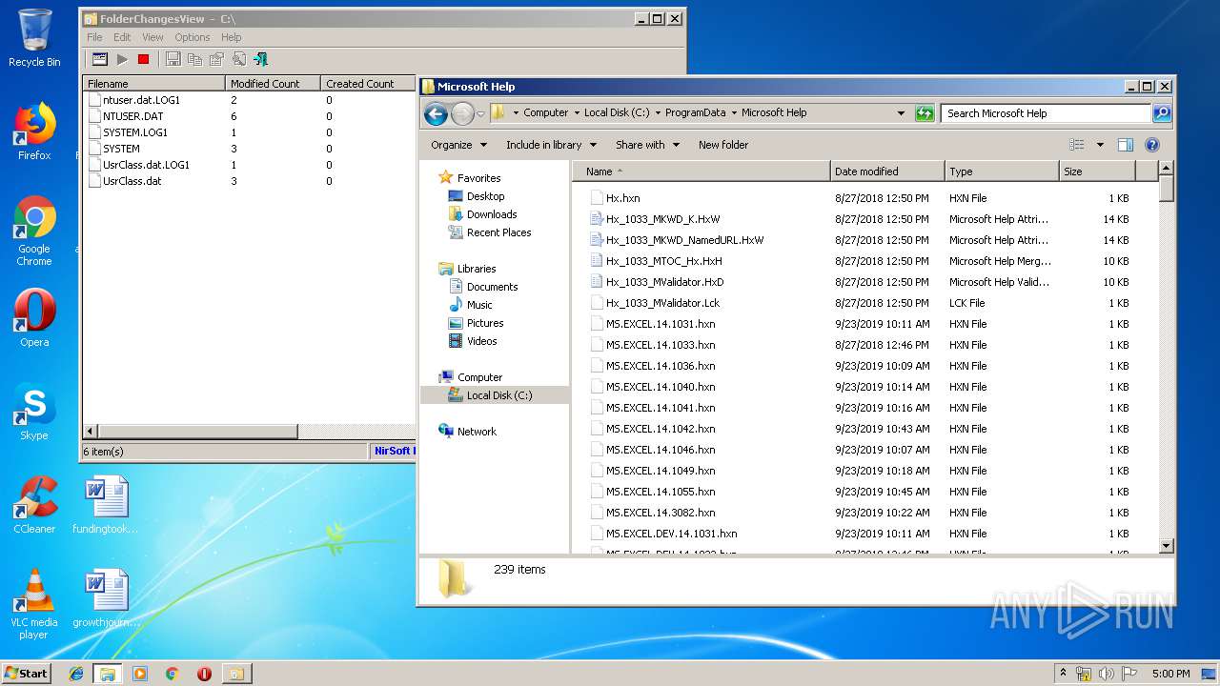Click the blue Help question mark icon

click(x=1151, y=145)
